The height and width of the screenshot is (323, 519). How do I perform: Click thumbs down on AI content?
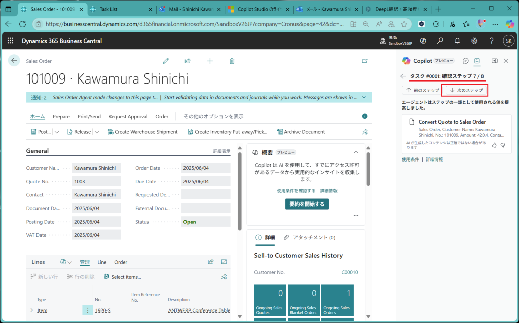(503, 145)
